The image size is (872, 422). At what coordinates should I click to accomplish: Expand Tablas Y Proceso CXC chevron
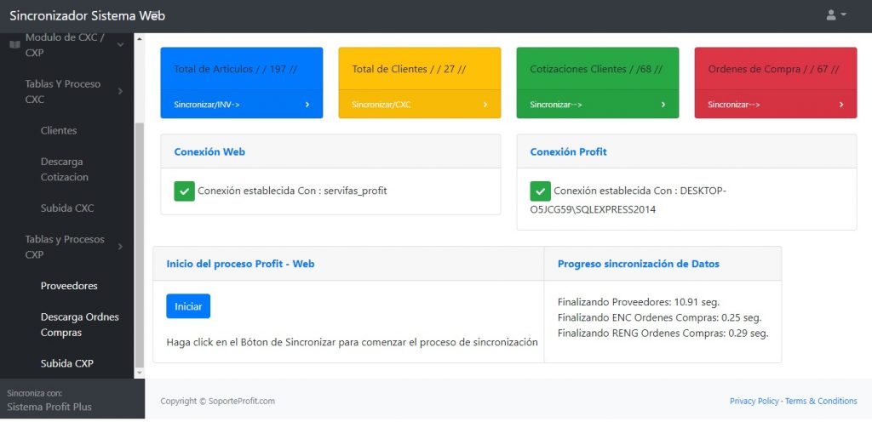(120, 91)
